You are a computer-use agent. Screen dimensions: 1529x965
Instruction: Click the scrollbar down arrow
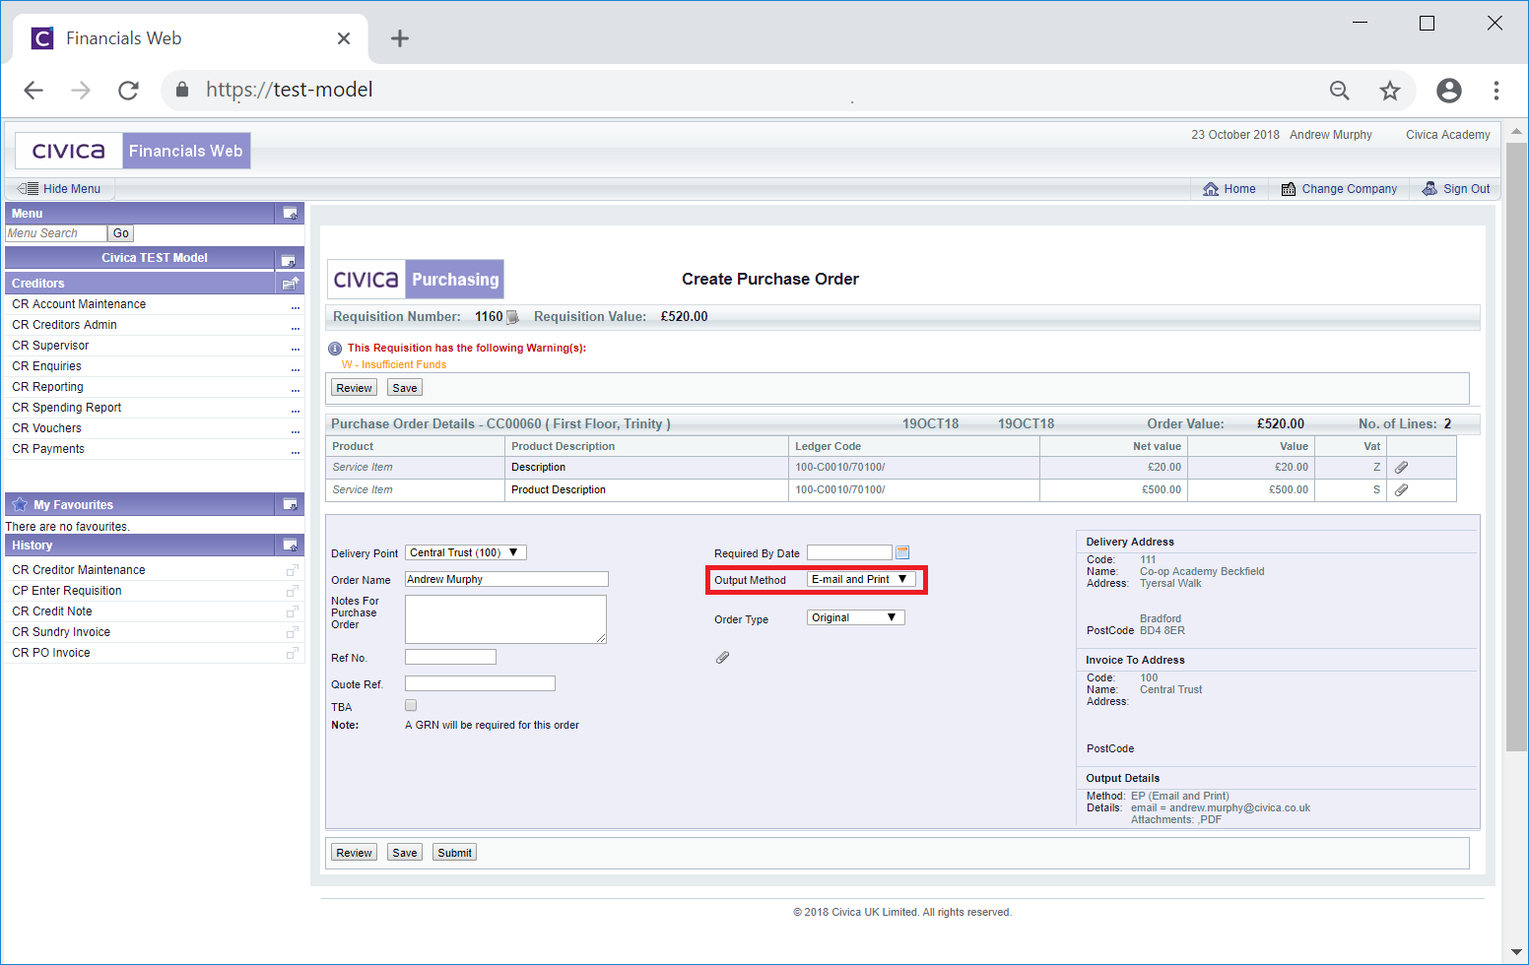pos(1516,952)
